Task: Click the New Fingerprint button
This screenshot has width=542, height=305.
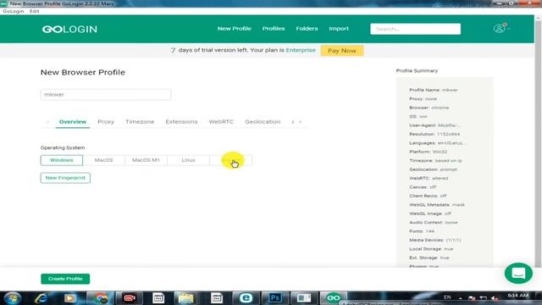Action: click(x=65, y=178)
